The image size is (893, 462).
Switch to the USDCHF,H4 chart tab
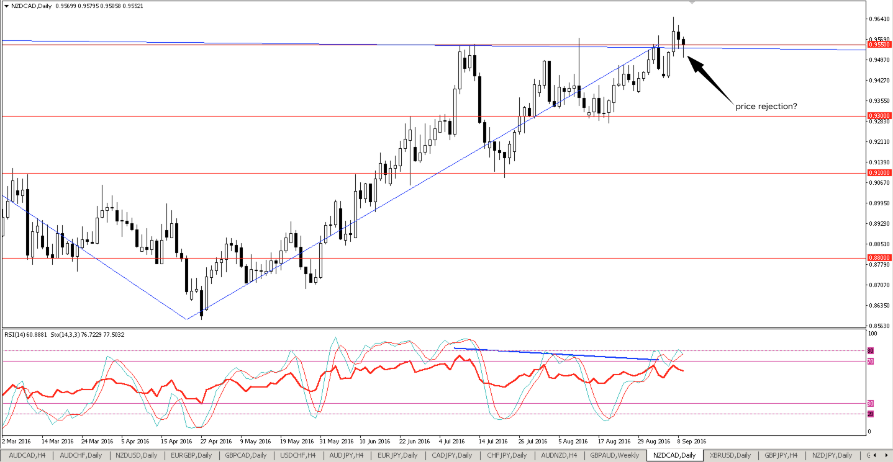(x=298, y=456)
